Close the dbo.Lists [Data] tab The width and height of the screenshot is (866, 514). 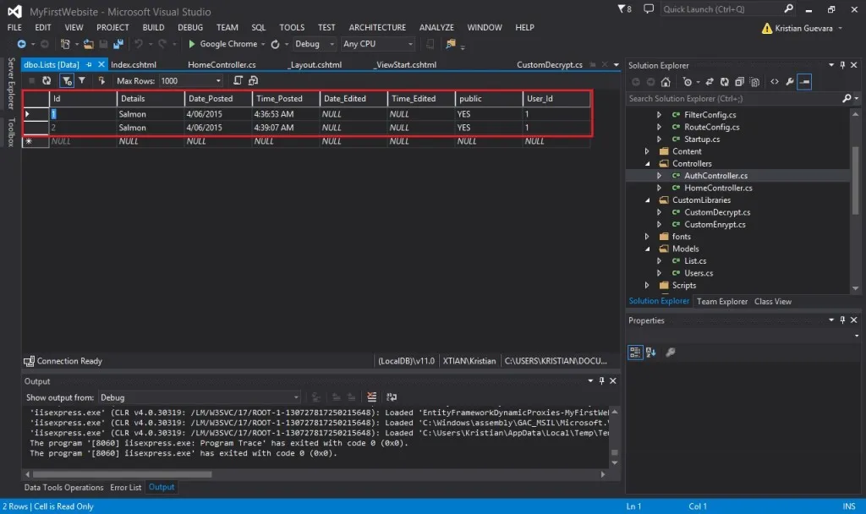point(101,64)
